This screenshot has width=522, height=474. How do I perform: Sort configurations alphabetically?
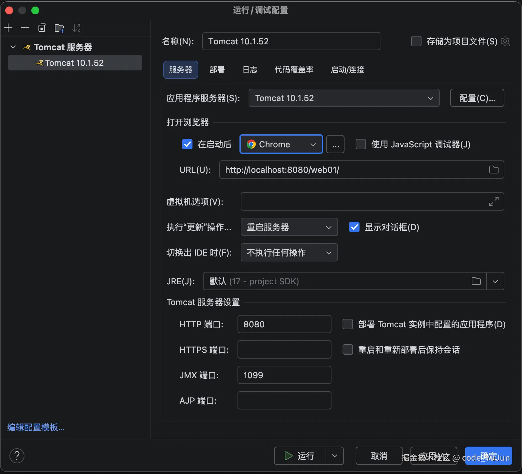coord(76,28)
